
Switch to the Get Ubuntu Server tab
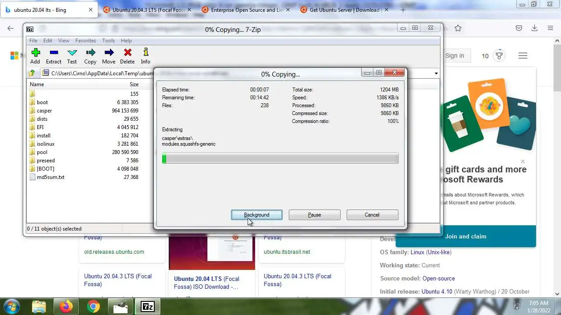(345, 10)
